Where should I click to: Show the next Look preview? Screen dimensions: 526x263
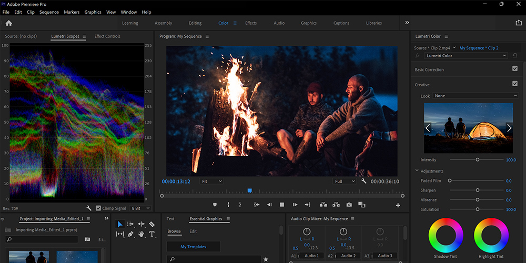click(x=509, y=128)
